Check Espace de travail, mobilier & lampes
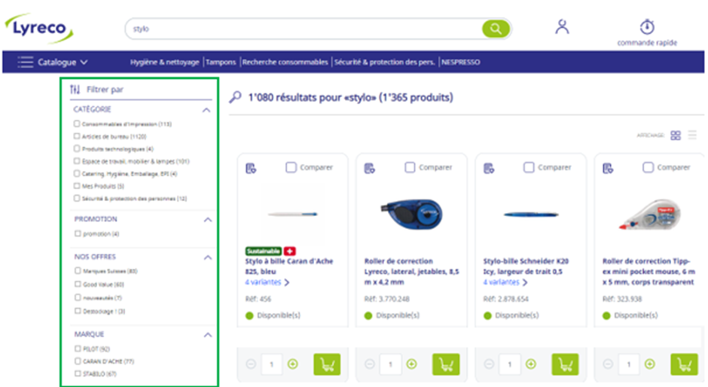This screenshot has width=708, height=387. [x=77, y=161]
